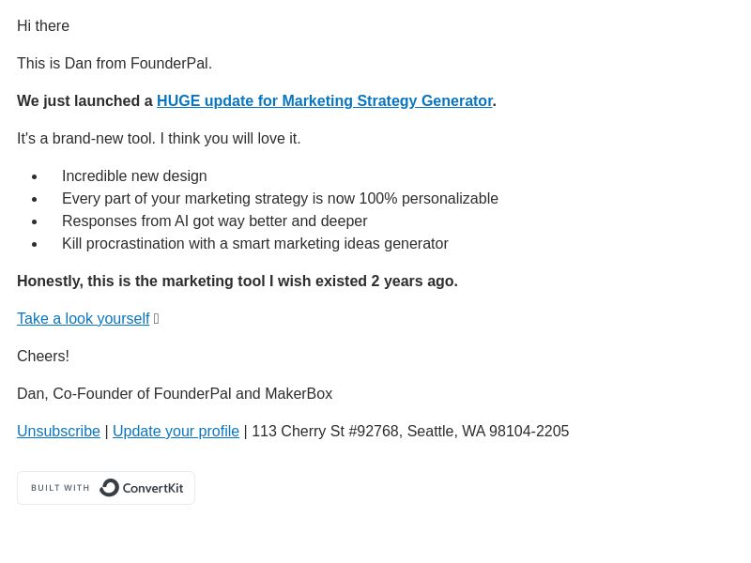Image resolution: width=751 pixels, height=563 pixels.
Task: Select the Incredible new design bullet item
Action: point(134,176)
